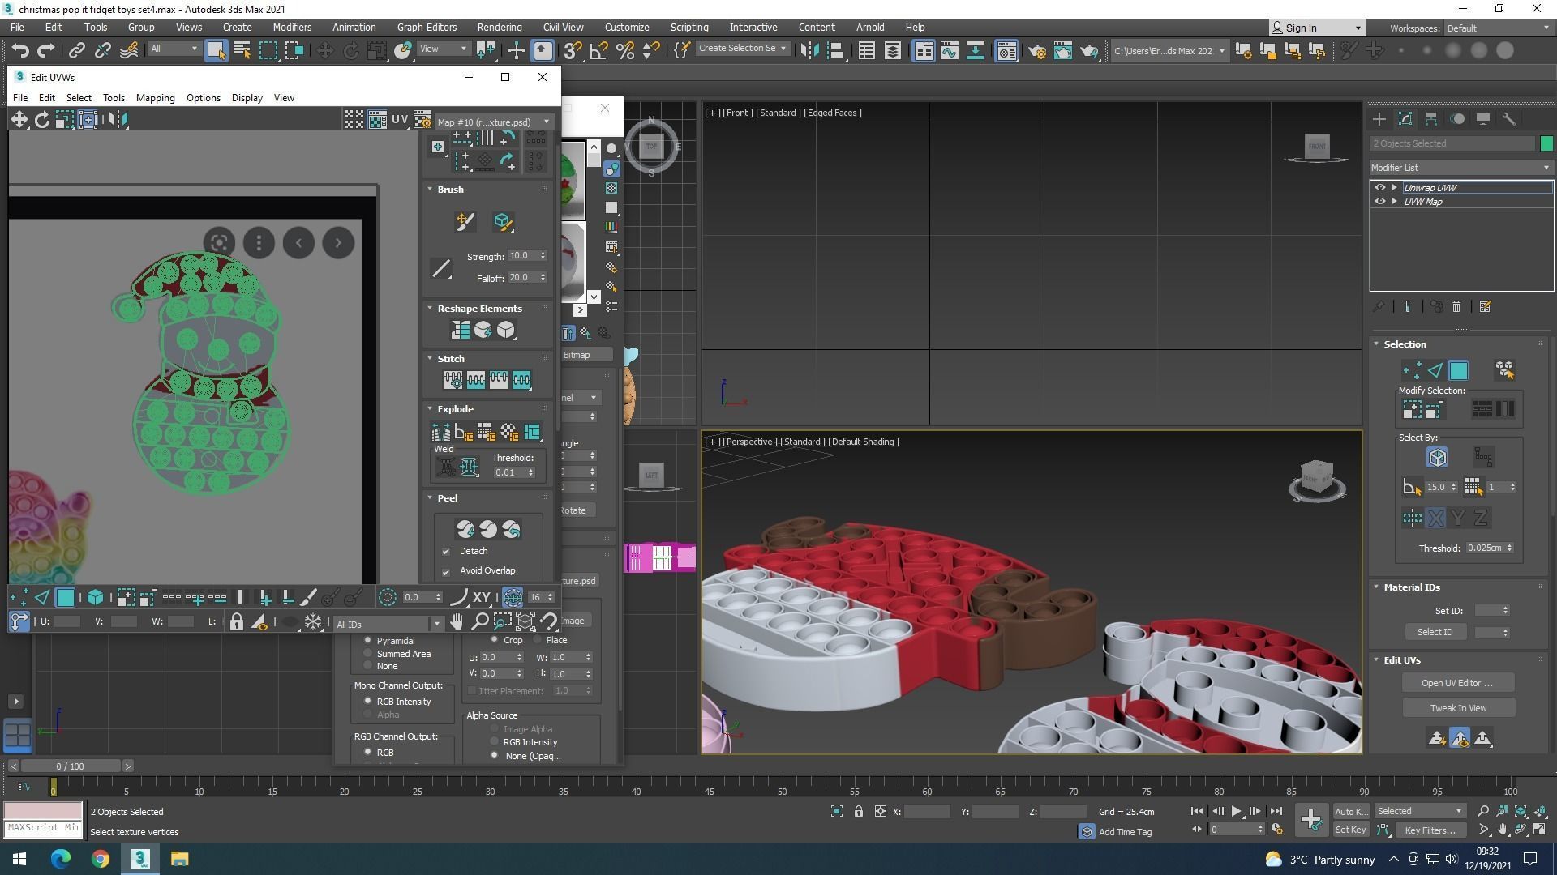Click the Pan hand tool in UV editor
Viewport: 1557px width, 875px height.
click(457, 622)
